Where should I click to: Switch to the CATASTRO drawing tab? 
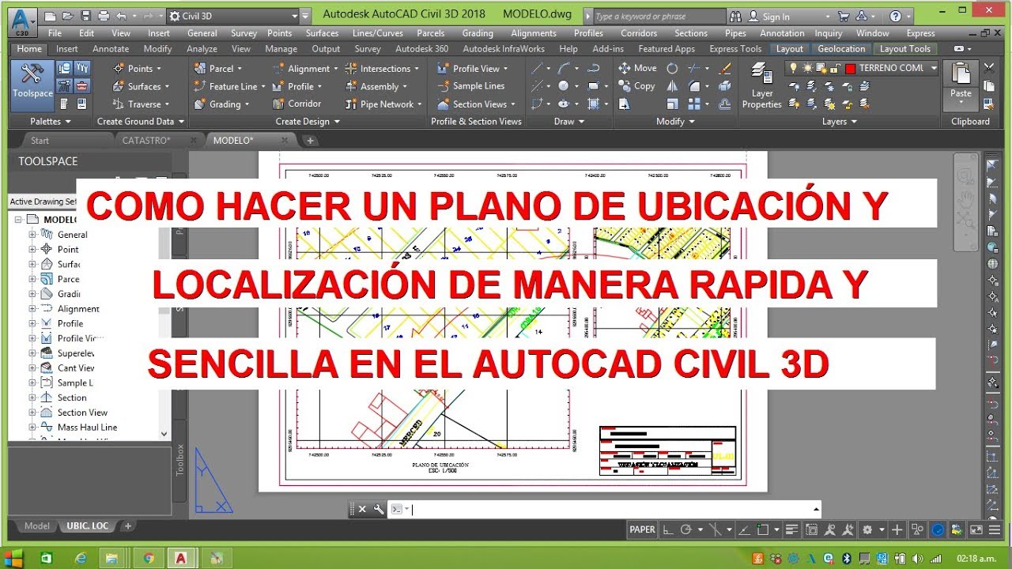(147, 140)
